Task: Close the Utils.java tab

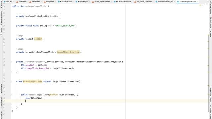Action: 14,2
